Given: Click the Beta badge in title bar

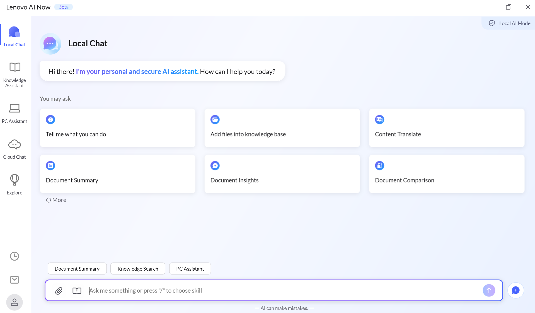Looking at the screenshot, I should tap(63, 7).
